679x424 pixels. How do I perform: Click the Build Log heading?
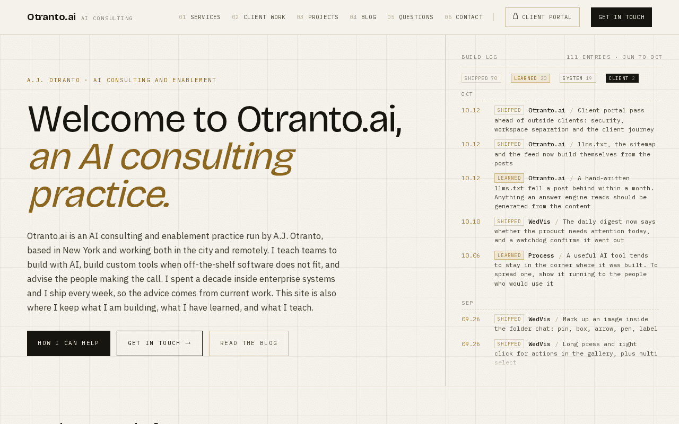(x=480, y=57)
